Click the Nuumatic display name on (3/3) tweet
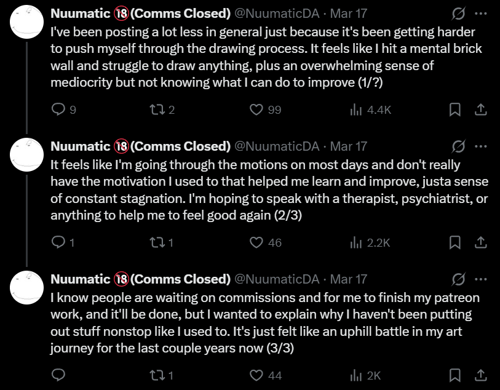 tap(80, 279)
